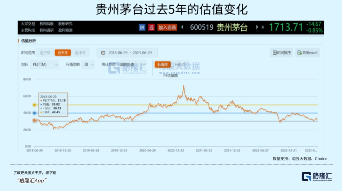This screenshot has width=342, height=191.
Task: Click x-axis label 2020-12-23
Action: coord(175,151)
